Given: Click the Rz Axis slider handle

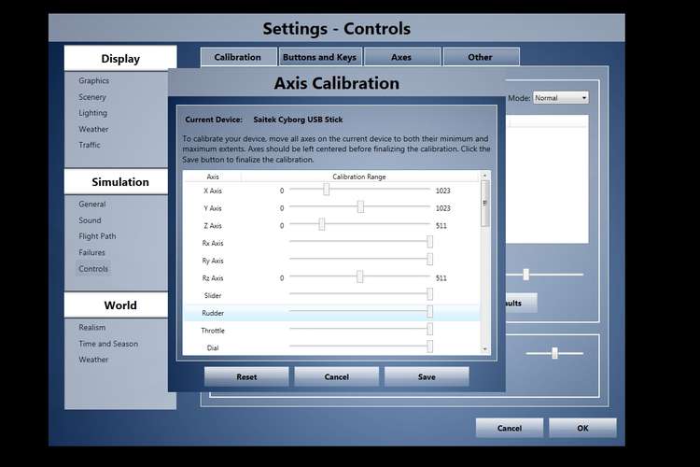Looking at the screenshot, I should point(359,277).
